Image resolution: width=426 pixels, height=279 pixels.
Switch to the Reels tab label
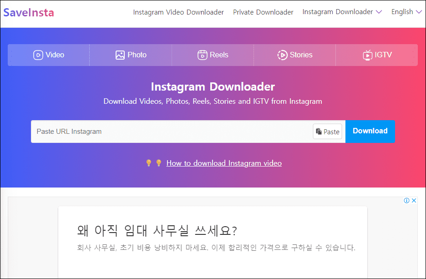click(219, 55)
